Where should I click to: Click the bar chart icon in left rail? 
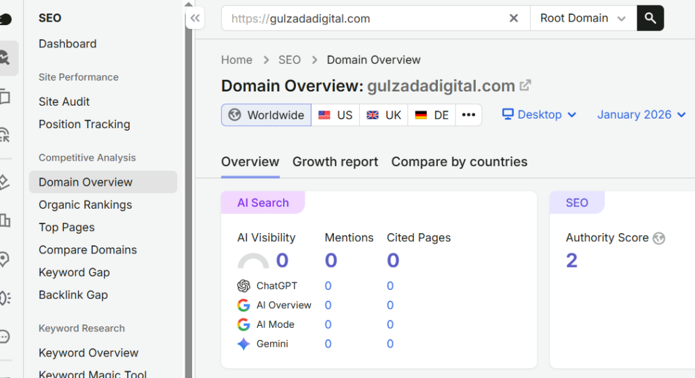tap(5, 220)
